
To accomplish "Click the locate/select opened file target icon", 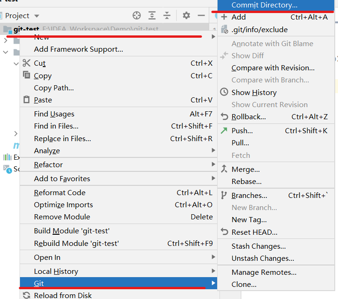I will pos(137,15).
